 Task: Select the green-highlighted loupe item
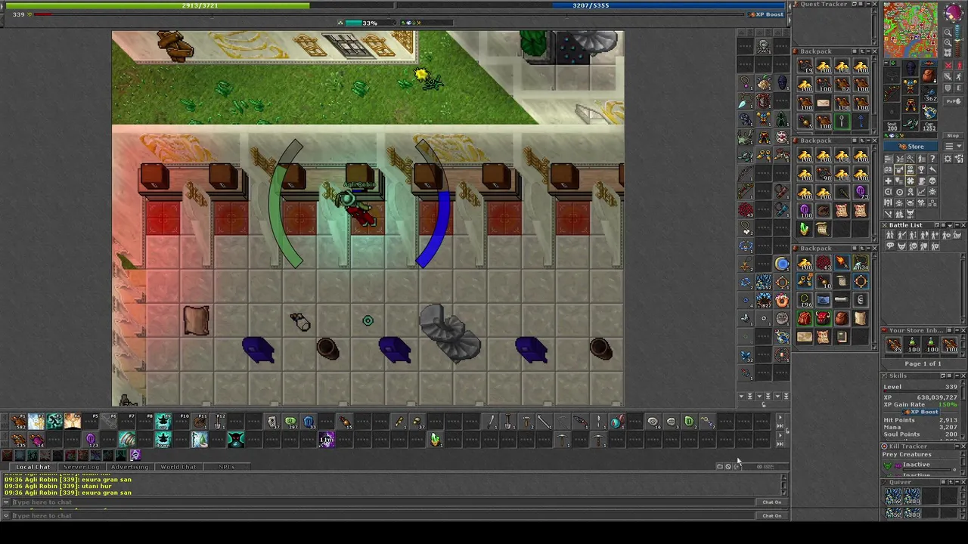pos(842,121)
